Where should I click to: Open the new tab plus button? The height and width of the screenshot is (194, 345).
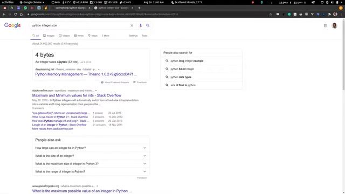(139, 8)
